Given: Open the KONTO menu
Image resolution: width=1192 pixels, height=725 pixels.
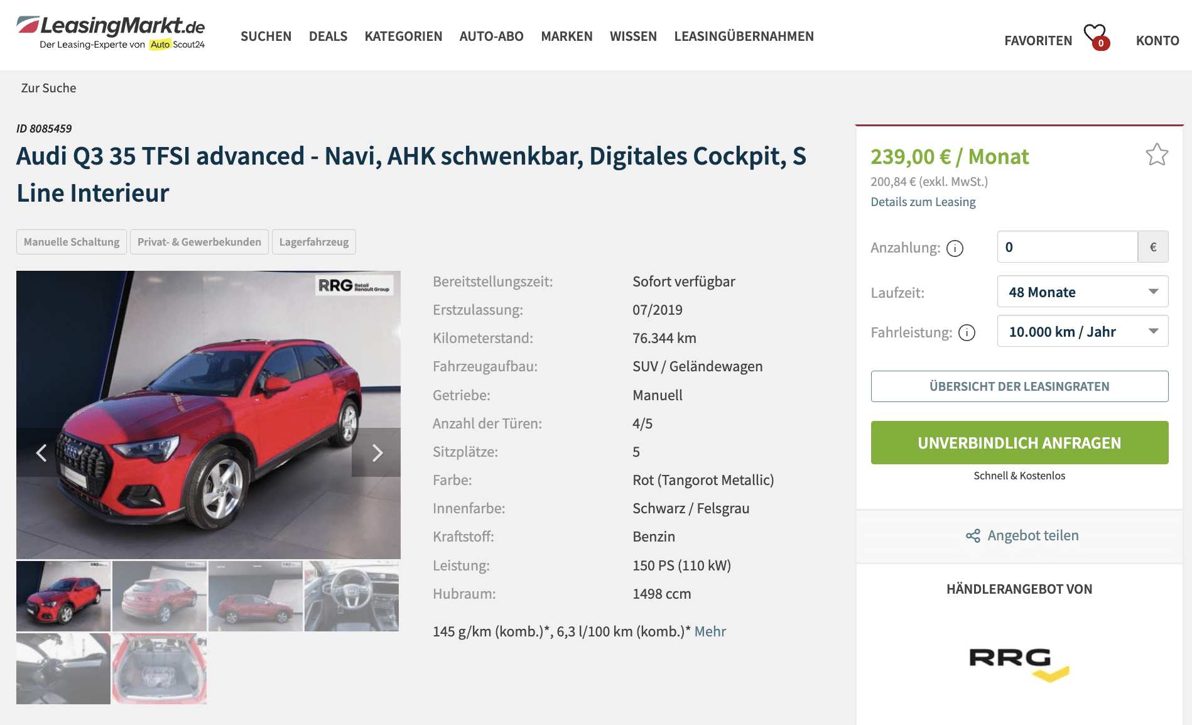Looking at the screenshot, I should tap(1157, 41).
